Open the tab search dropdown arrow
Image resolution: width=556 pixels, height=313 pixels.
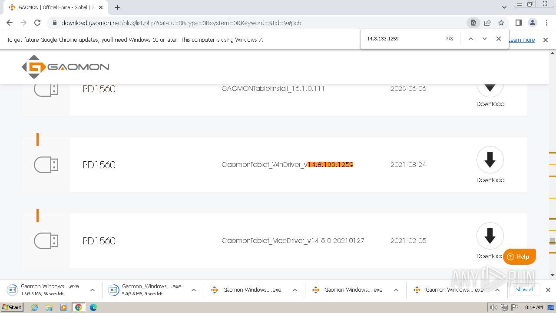point(504,7)
